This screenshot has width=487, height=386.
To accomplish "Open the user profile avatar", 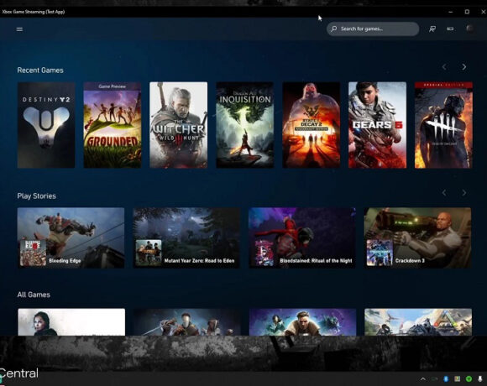I will pos(469,29).
